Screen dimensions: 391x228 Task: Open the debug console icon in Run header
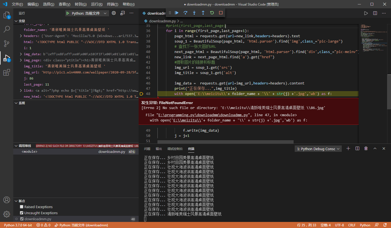tap(123, 13)
